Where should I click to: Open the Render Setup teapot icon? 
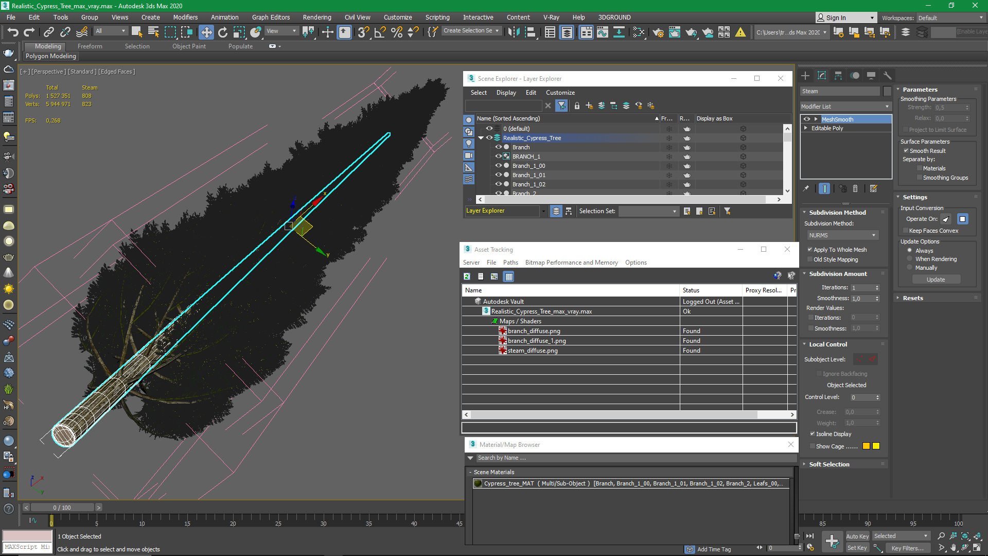coord(658,32)
